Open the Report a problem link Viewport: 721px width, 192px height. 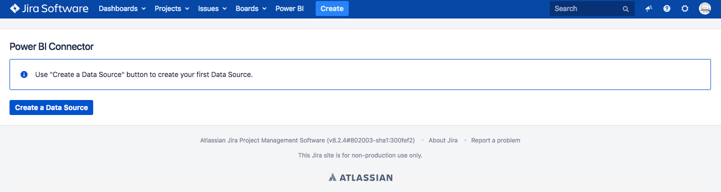coord(496,140)
